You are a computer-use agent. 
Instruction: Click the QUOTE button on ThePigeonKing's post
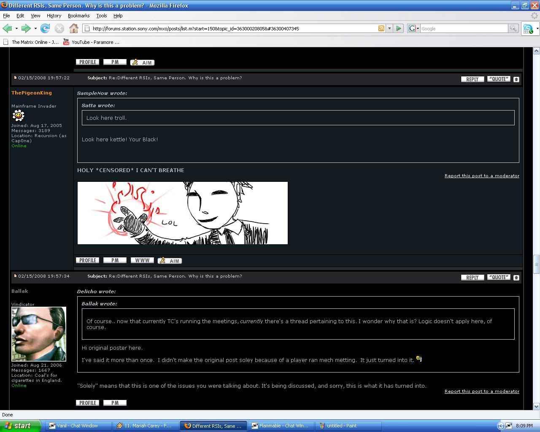coord(499,79)
